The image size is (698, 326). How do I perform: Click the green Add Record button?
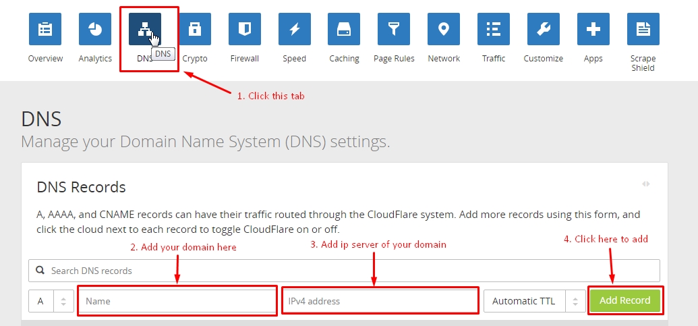point(625,300)
